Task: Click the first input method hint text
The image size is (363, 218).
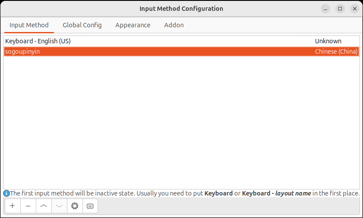Action: [x=185, y=193]
